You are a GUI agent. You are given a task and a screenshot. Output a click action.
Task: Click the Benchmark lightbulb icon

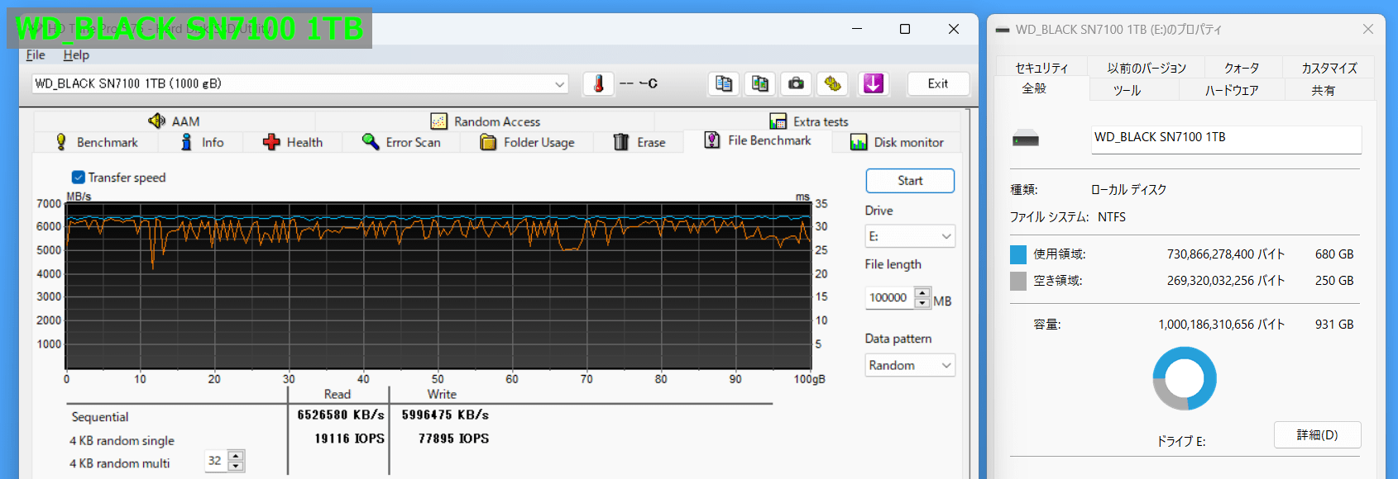point(60,142)
